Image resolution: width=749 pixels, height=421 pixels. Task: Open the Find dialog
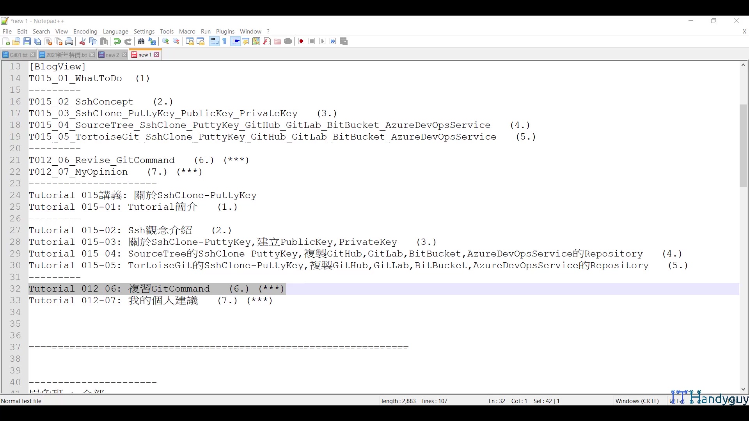(141, 41)
